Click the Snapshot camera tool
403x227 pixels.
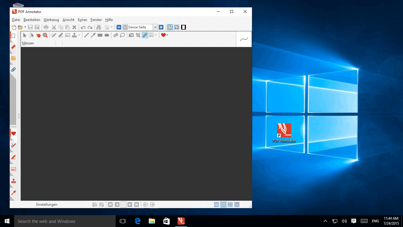(x=131, y=35)
